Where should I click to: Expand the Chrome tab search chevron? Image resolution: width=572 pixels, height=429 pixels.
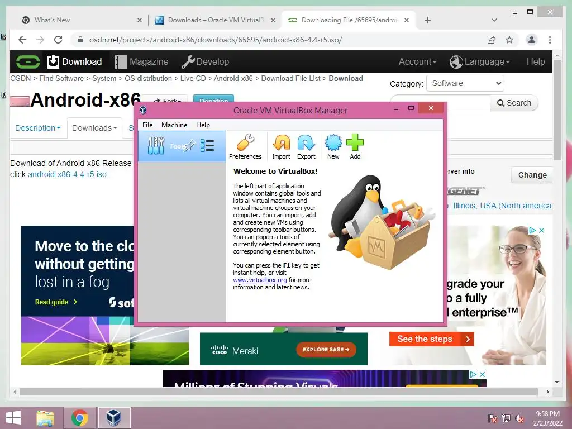pos(494,20)
